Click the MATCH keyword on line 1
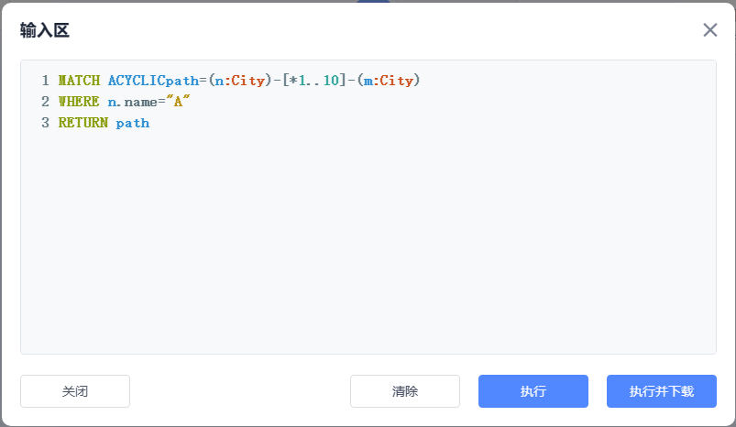The image size is (736, 427). pyautogui.click(x=79, y=81)
